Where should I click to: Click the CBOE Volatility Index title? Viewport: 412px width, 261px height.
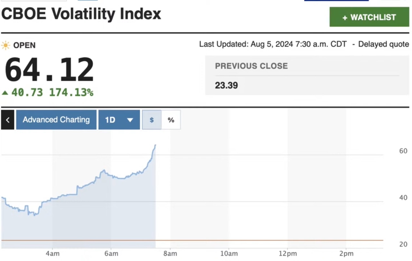81,14
